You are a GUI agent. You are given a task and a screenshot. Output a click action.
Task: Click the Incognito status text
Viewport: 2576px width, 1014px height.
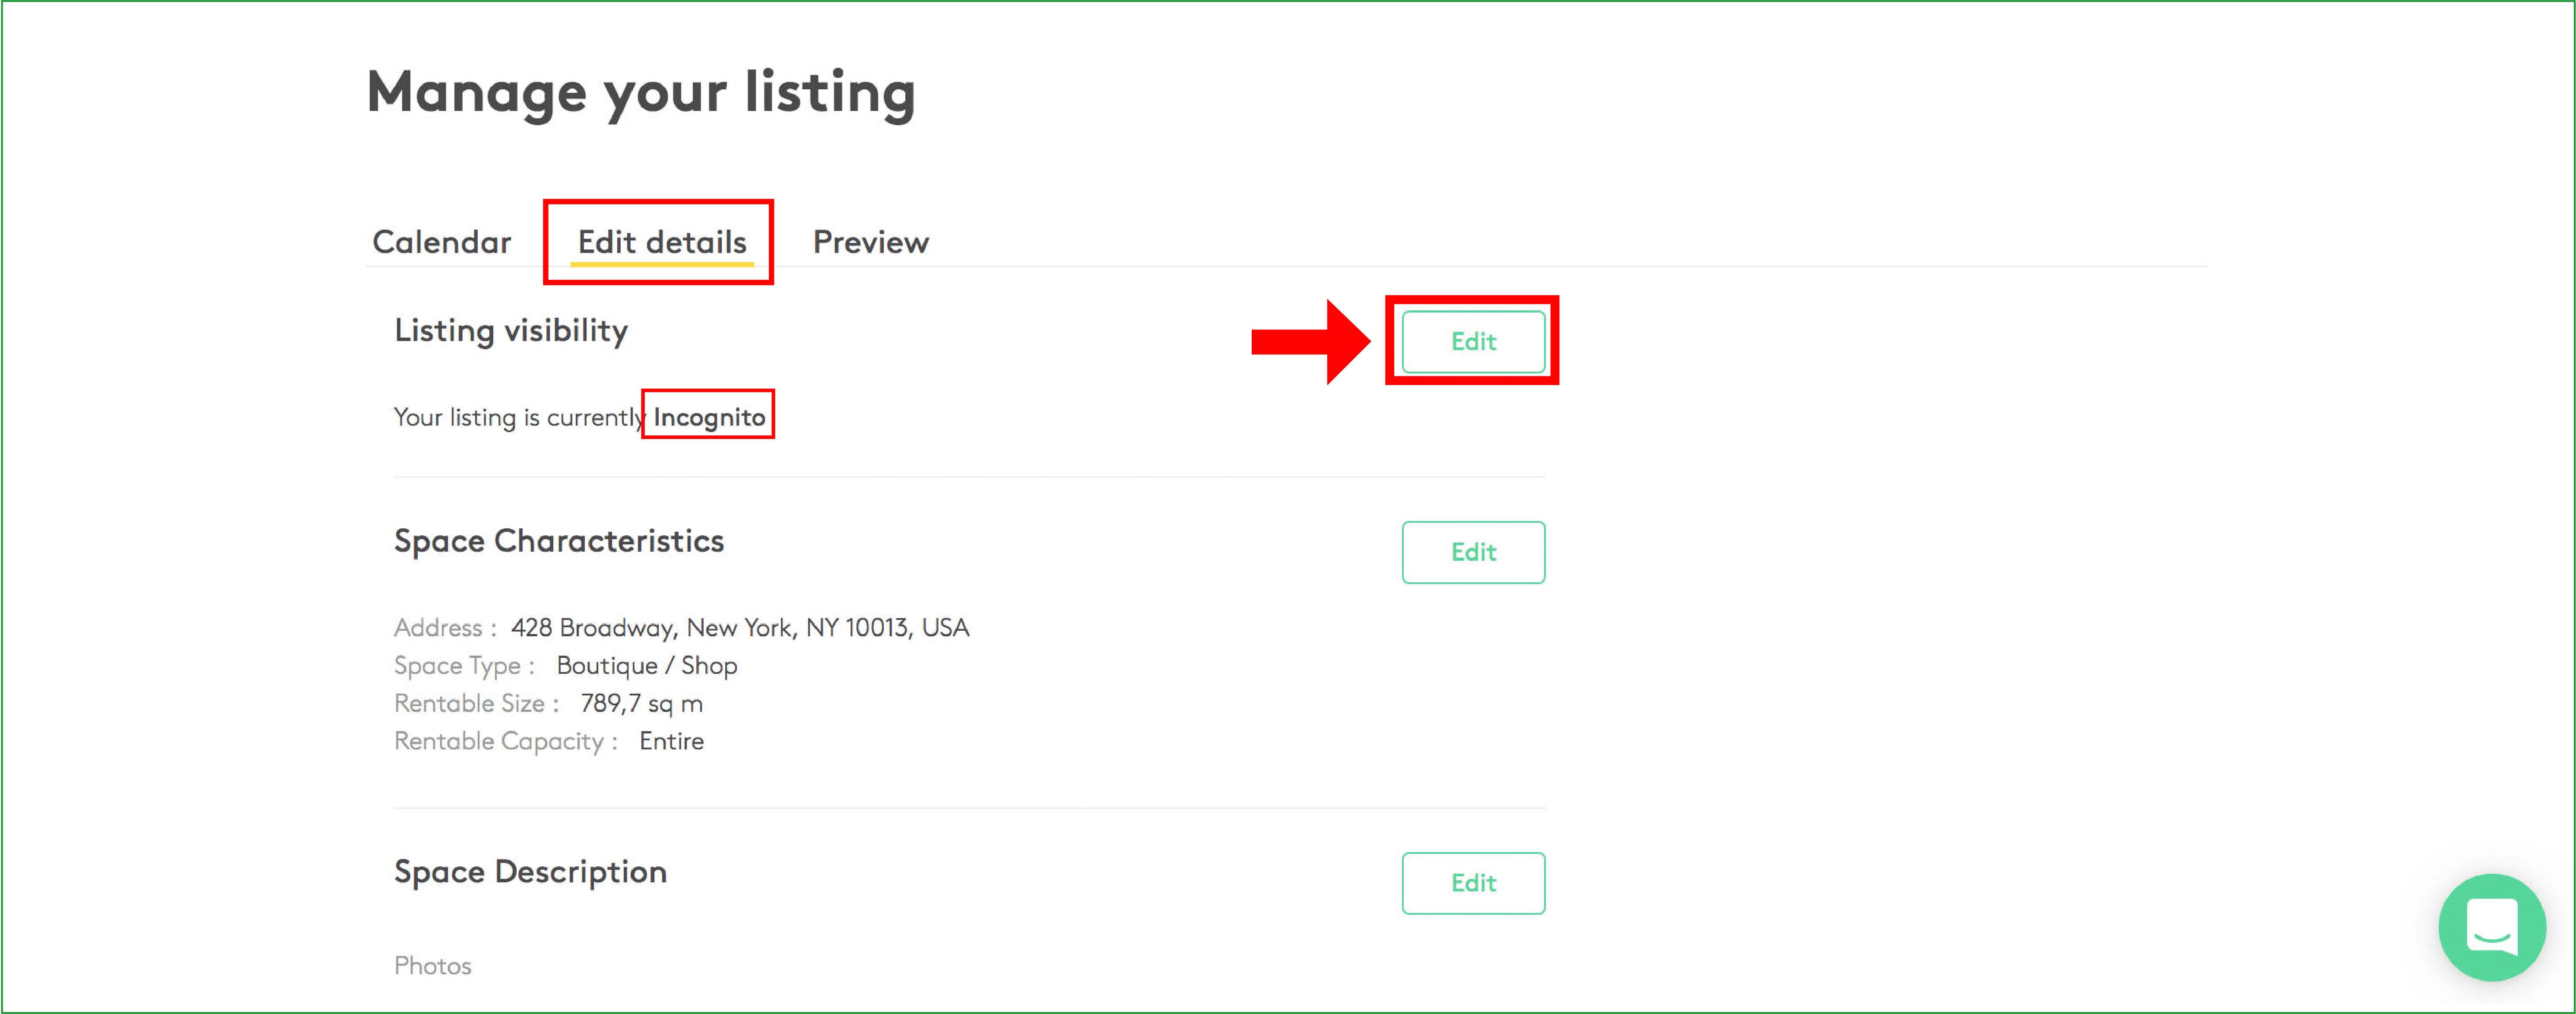coord(709,417)
